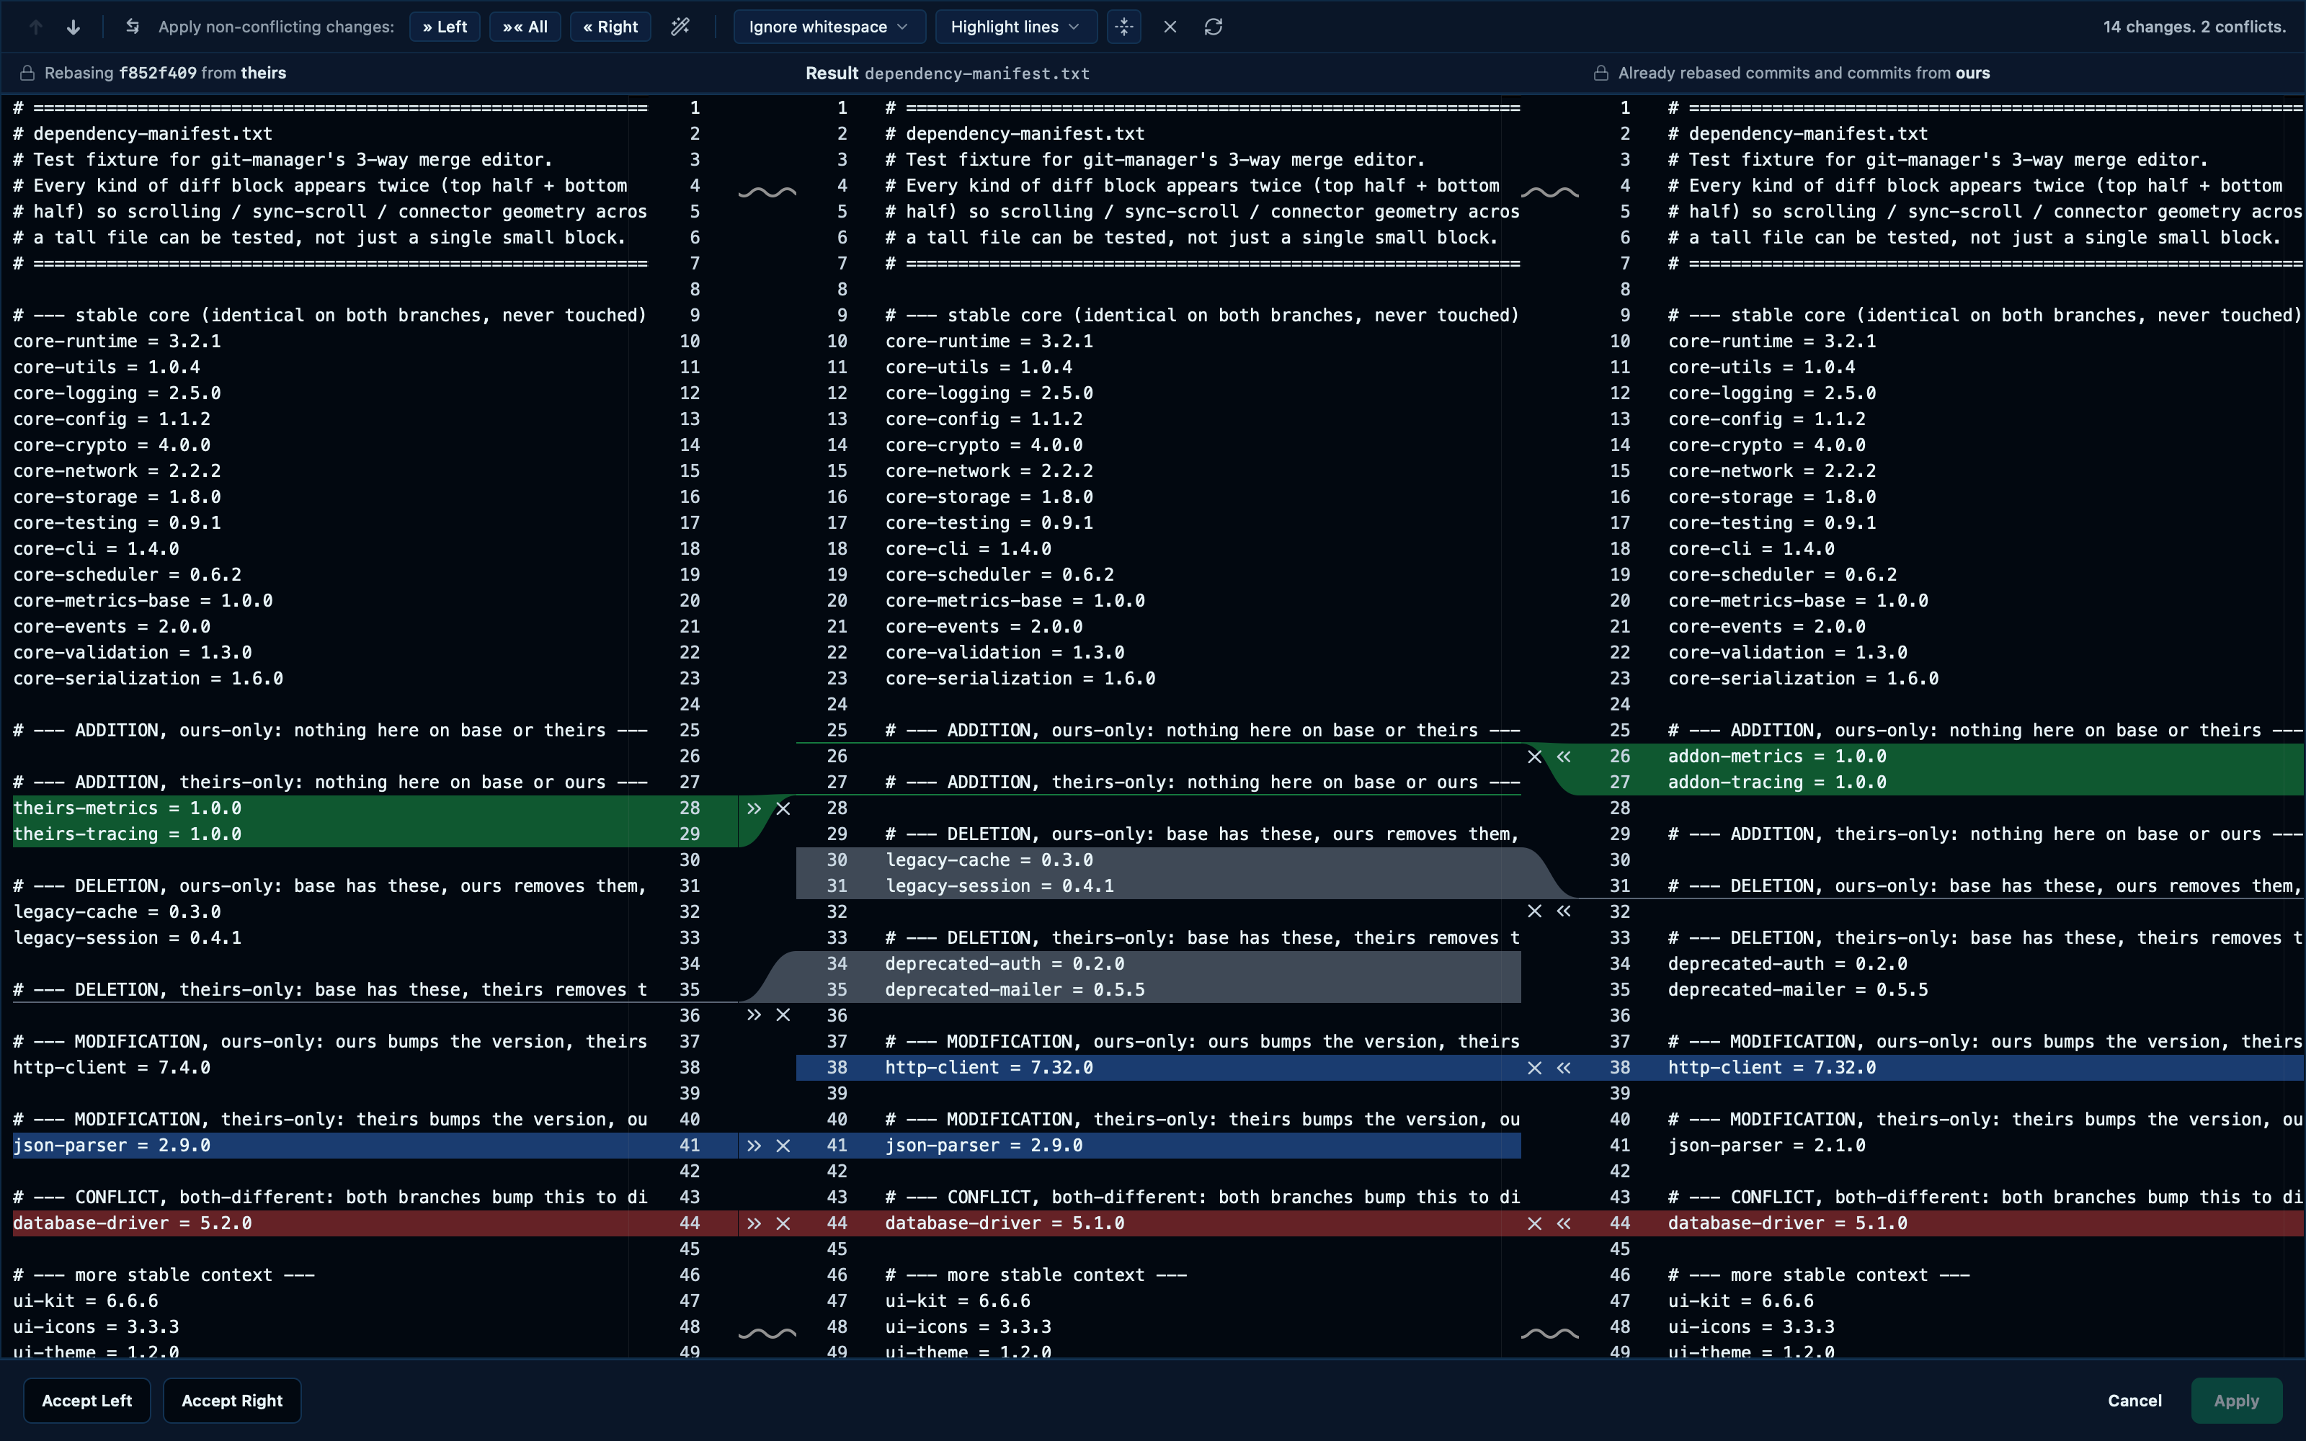Click 'database-driver = 5.1.0' in result pane

pyautogui.click(x=1005, y=1223)
